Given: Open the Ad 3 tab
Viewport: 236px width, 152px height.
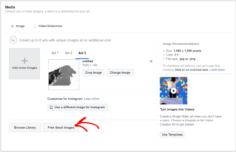Looking at the screenshot, I should (82, 53).
